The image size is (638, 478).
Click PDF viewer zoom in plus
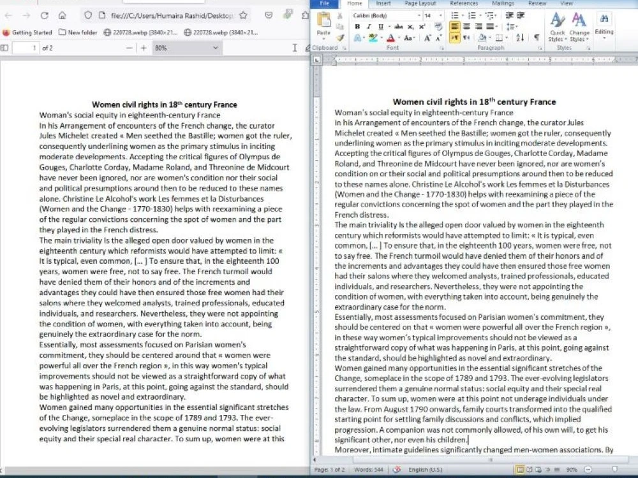pos(143,48)
